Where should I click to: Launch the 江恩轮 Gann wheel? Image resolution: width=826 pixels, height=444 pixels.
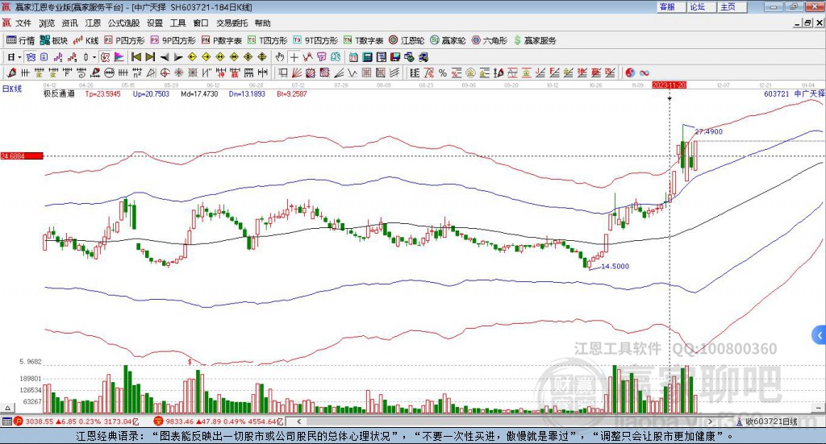(407, 40)
